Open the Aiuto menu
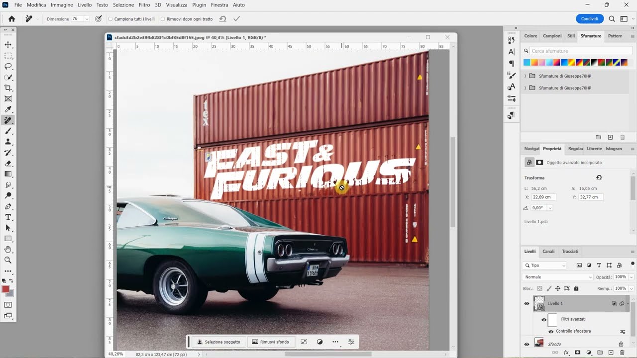Image resolution: width=637 pixels, height=358 pixels. point(239,5)
